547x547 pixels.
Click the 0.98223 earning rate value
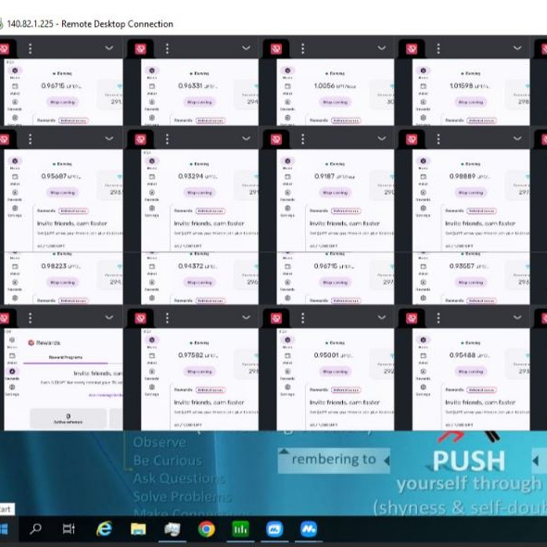point(61,266)
